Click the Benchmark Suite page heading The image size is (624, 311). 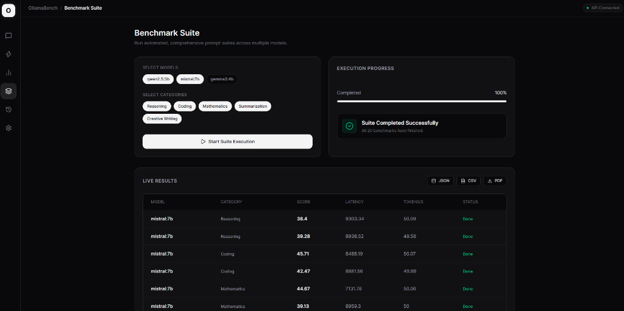[x=167, y=33]
